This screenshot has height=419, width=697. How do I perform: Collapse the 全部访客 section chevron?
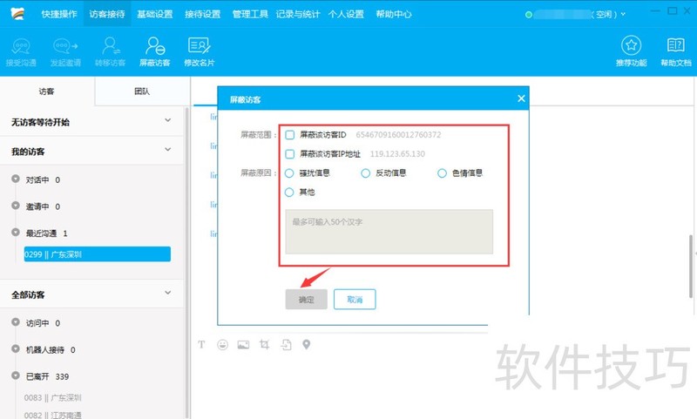168,294
